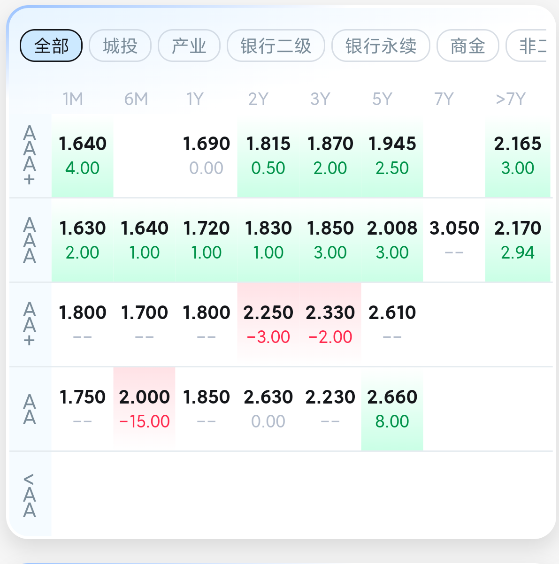559x564 pixels.
Task: Click AA+ 5Y cell showing 2.610
Action: [392, 324]
